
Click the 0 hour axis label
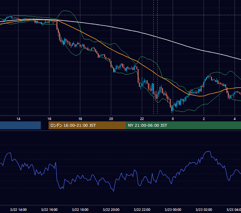tap(173, 119)
